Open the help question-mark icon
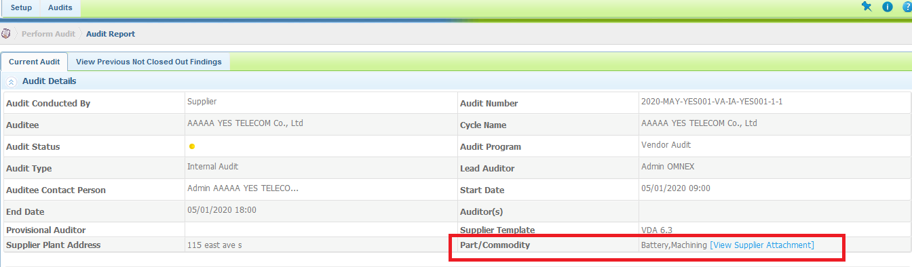Viewport: 912px width, 267px height. [x=907, y=7]
